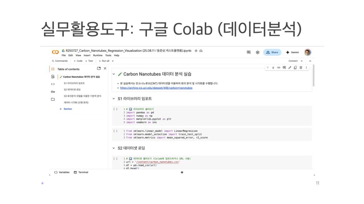
Task: Open the archive.ics.uci.edu dataset link
Action: point(156,87)
